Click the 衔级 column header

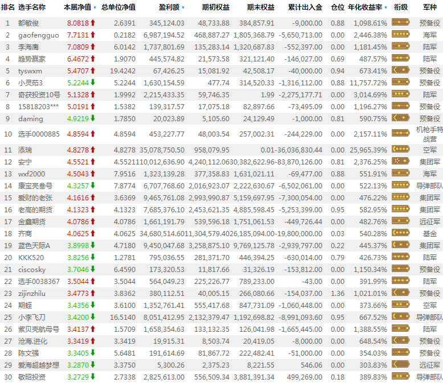click(401, 7)
